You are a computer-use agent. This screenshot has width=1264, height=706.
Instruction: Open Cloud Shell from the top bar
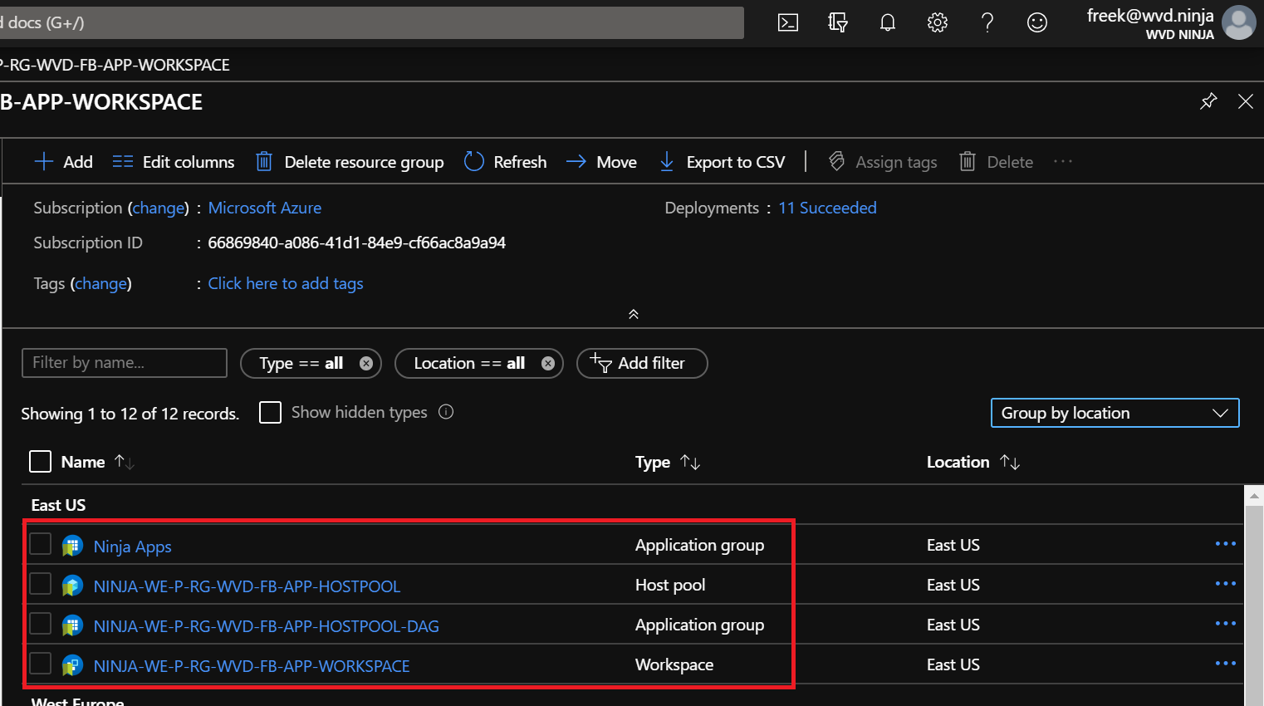pos(787,22)
